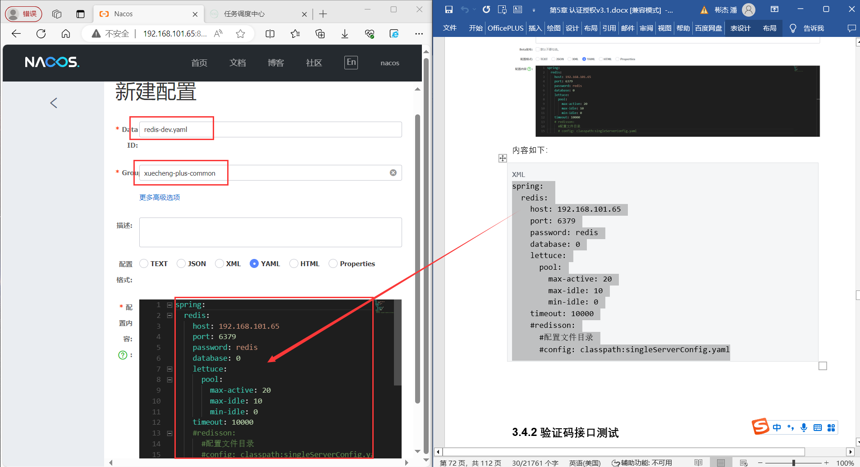Undo last action in Word
This screenshot has width=860, height=467.
(x=465, y=9)
